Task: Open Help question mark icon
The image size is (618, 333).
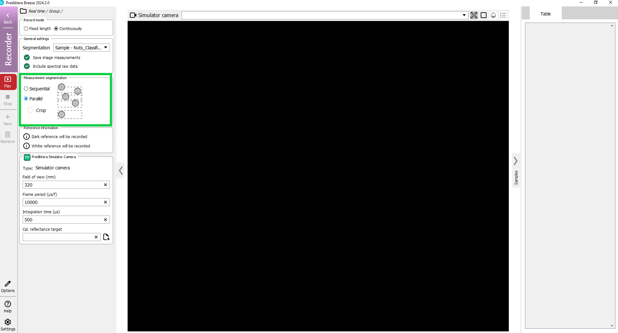Action: click(8, 304)
